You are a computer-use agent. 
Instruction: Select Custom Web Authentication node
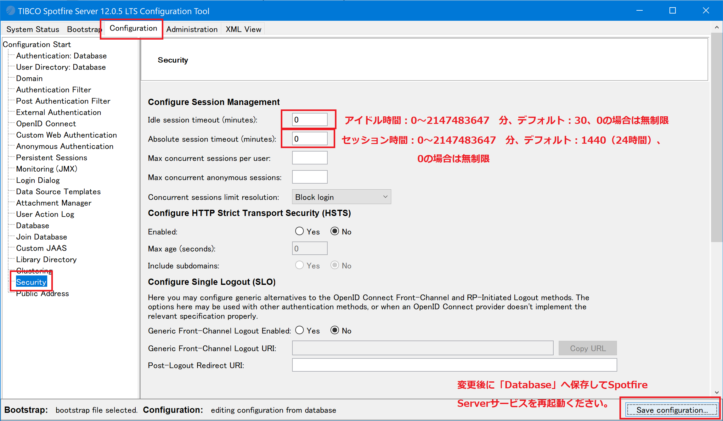pyautogui.click(x=66, y=135)
